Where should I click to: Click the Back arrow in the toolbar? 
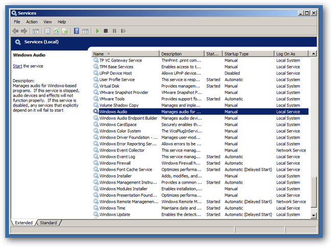pyautogui.click(x=16, y=31)
